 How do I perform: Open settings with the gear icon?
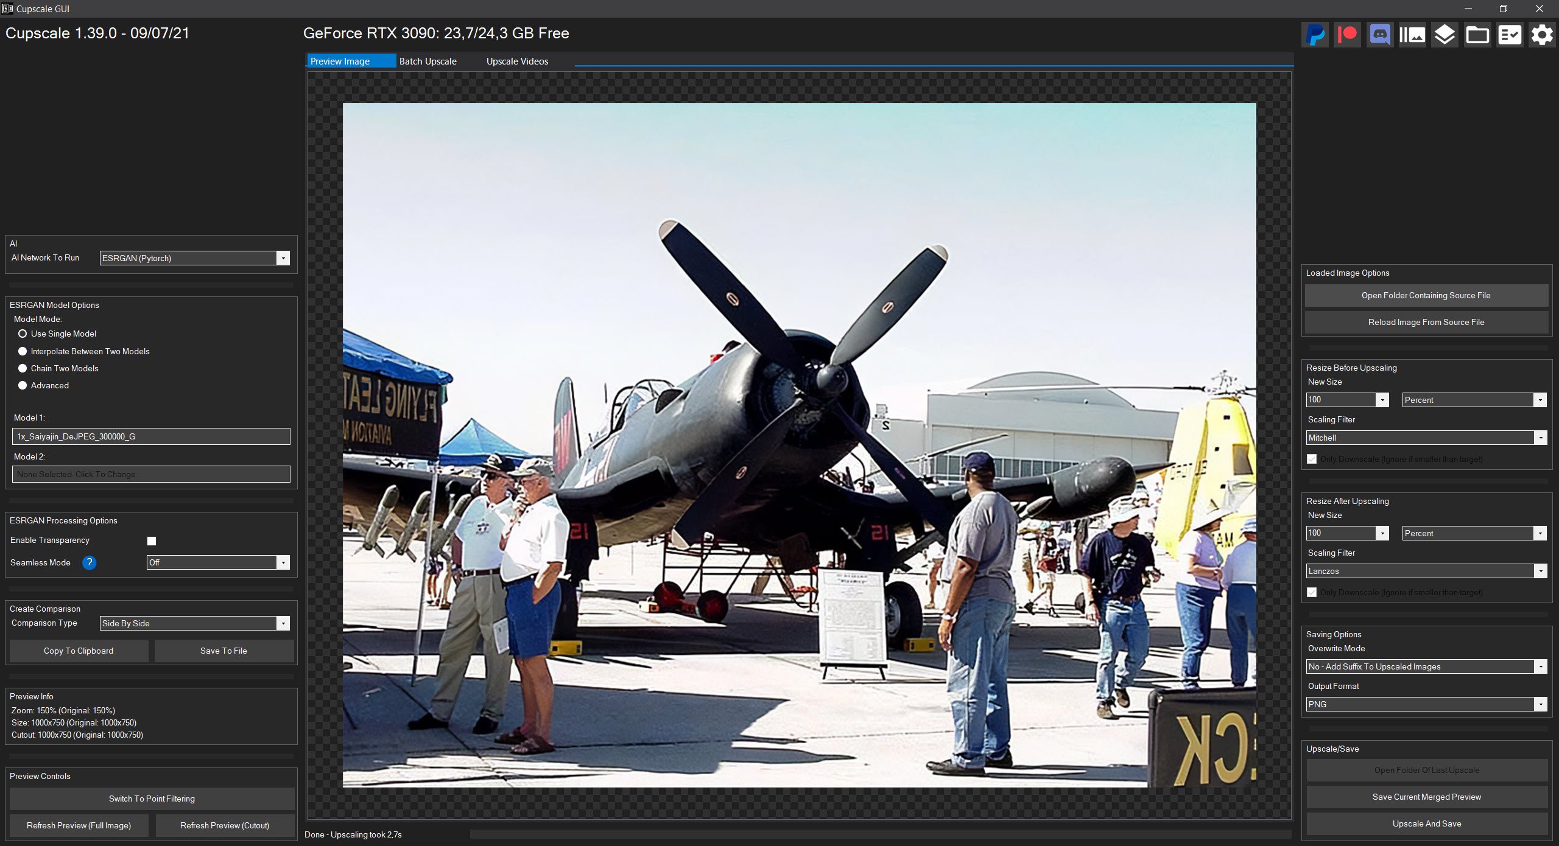point(1542,35)
